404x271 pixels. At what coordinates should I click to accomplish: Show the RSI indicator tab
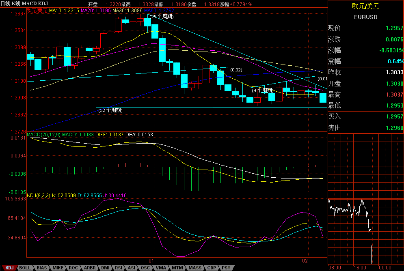[119, 268]
